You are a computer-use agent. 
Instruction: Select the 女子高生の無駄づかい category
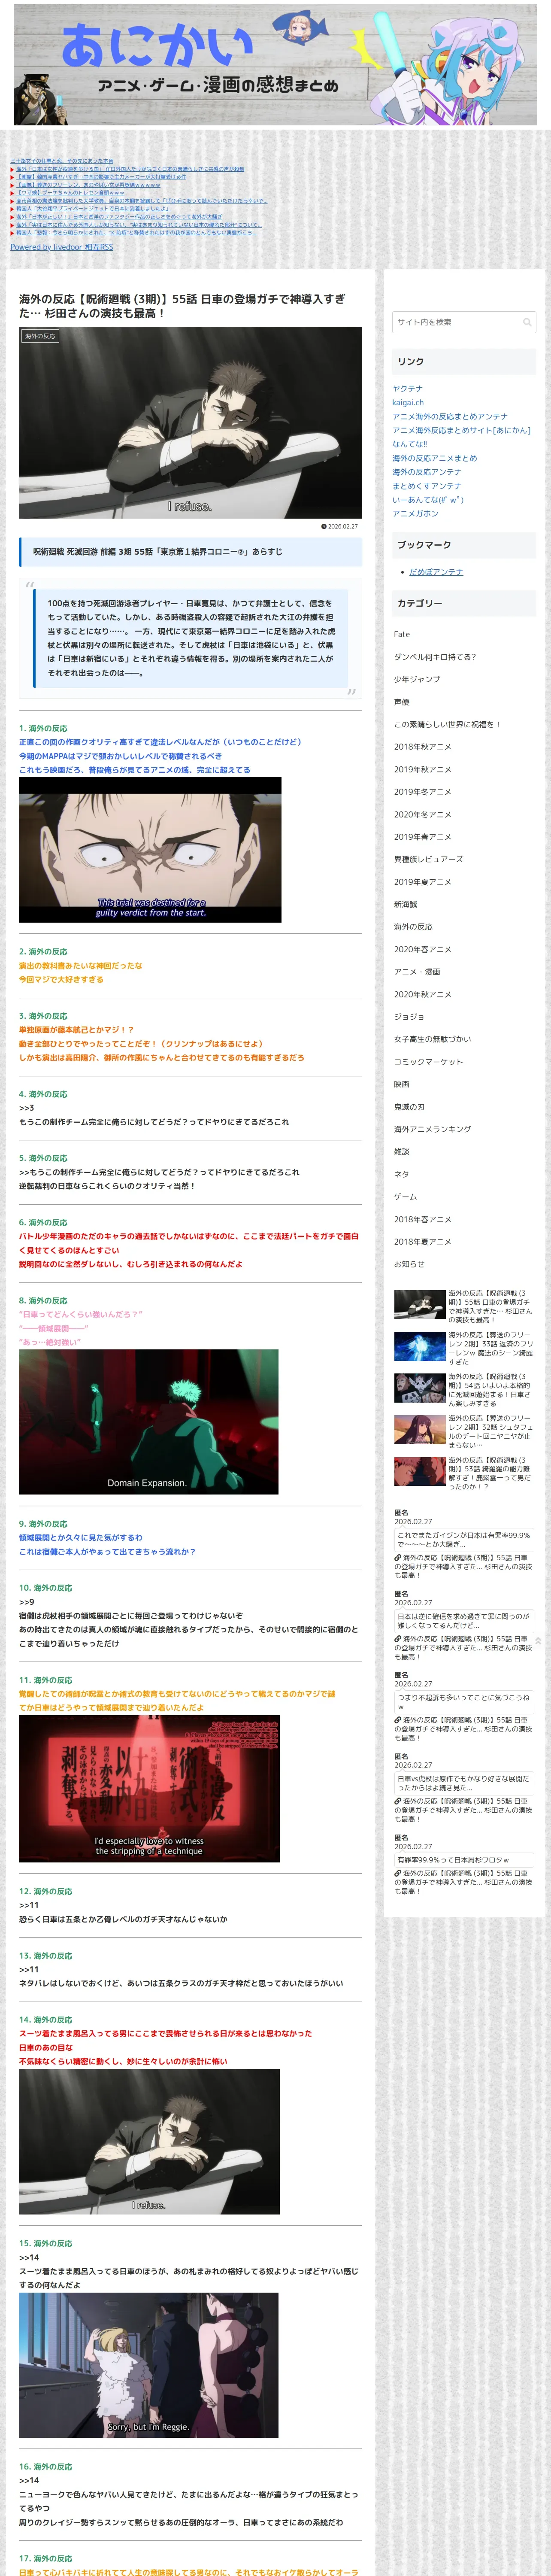click(432, 1039)
